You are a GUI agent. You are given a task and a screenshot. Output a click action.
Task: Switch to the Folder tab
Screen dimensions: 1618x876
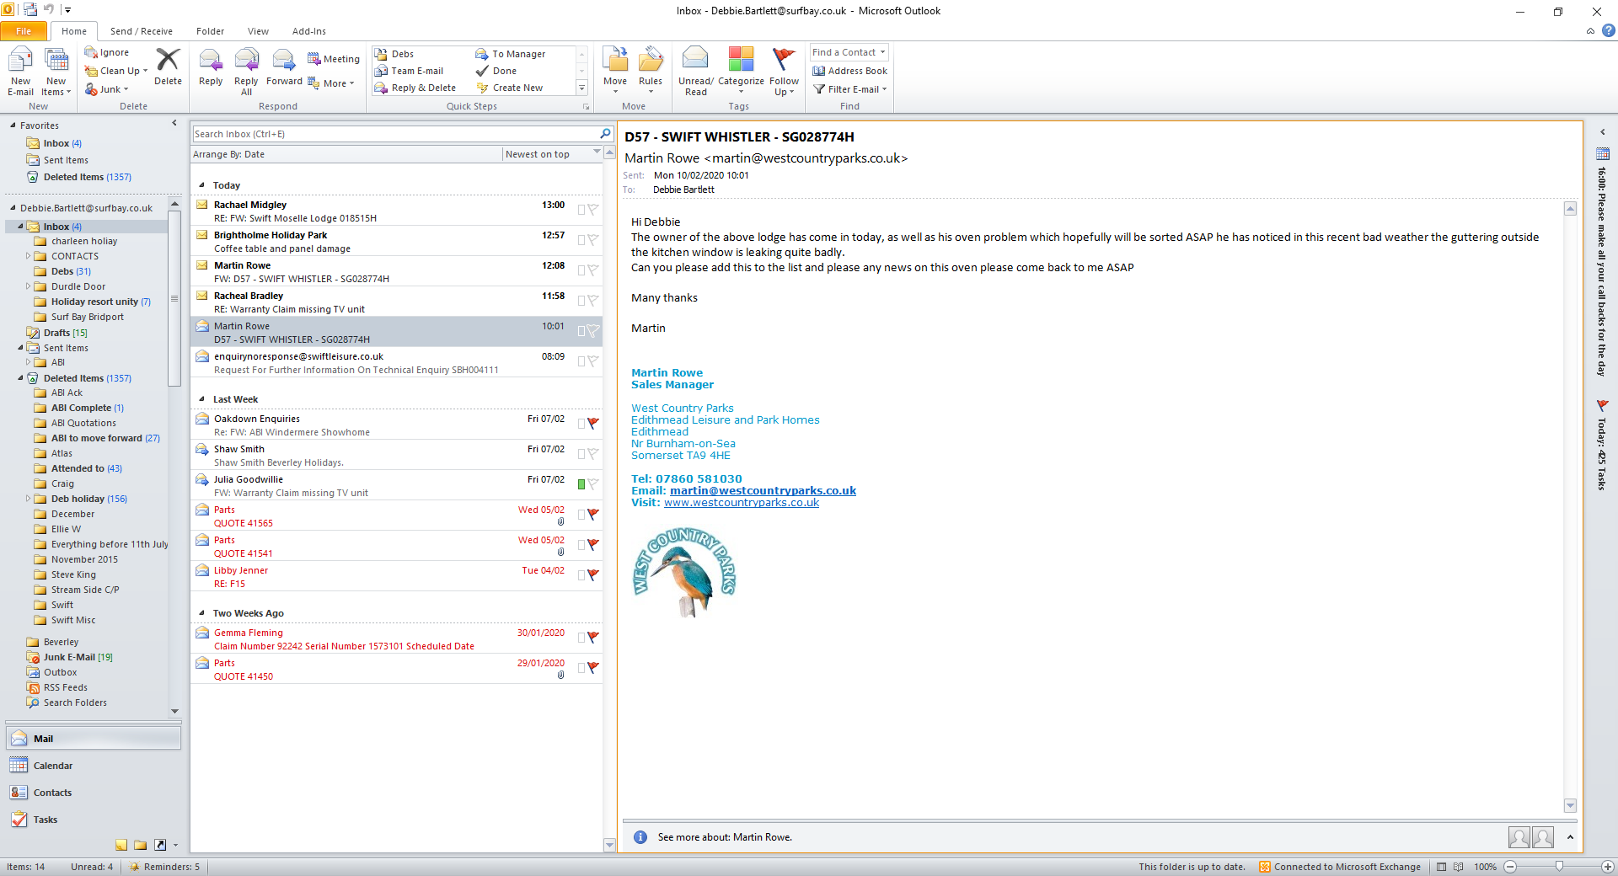[x=210, y=31]
